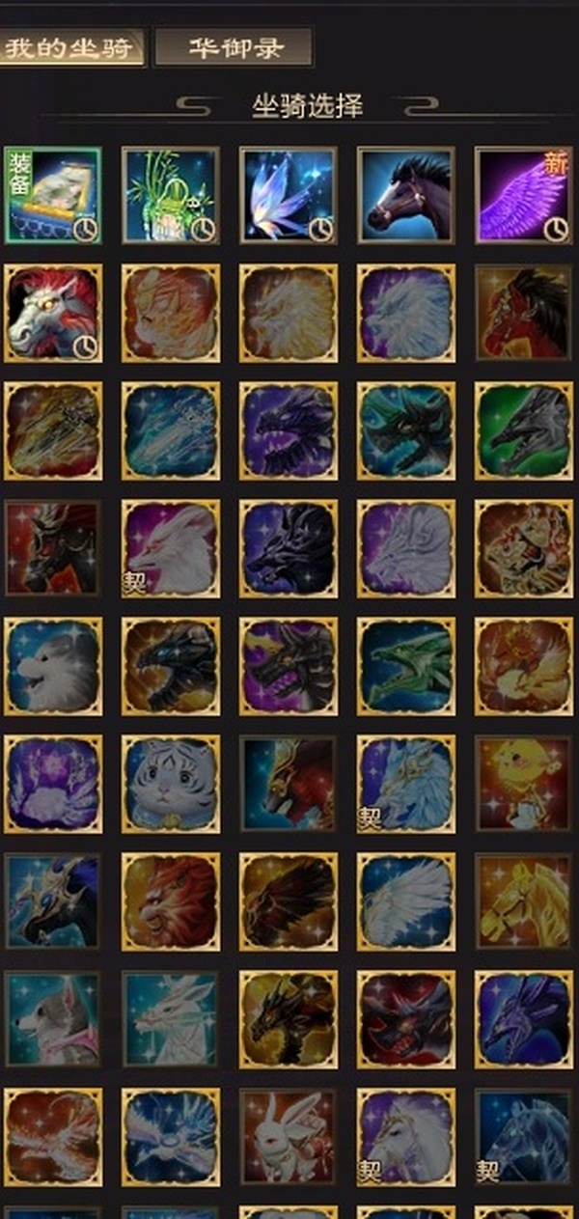
Task: Select the orange lion mount icon
Action: coord(170,901)
